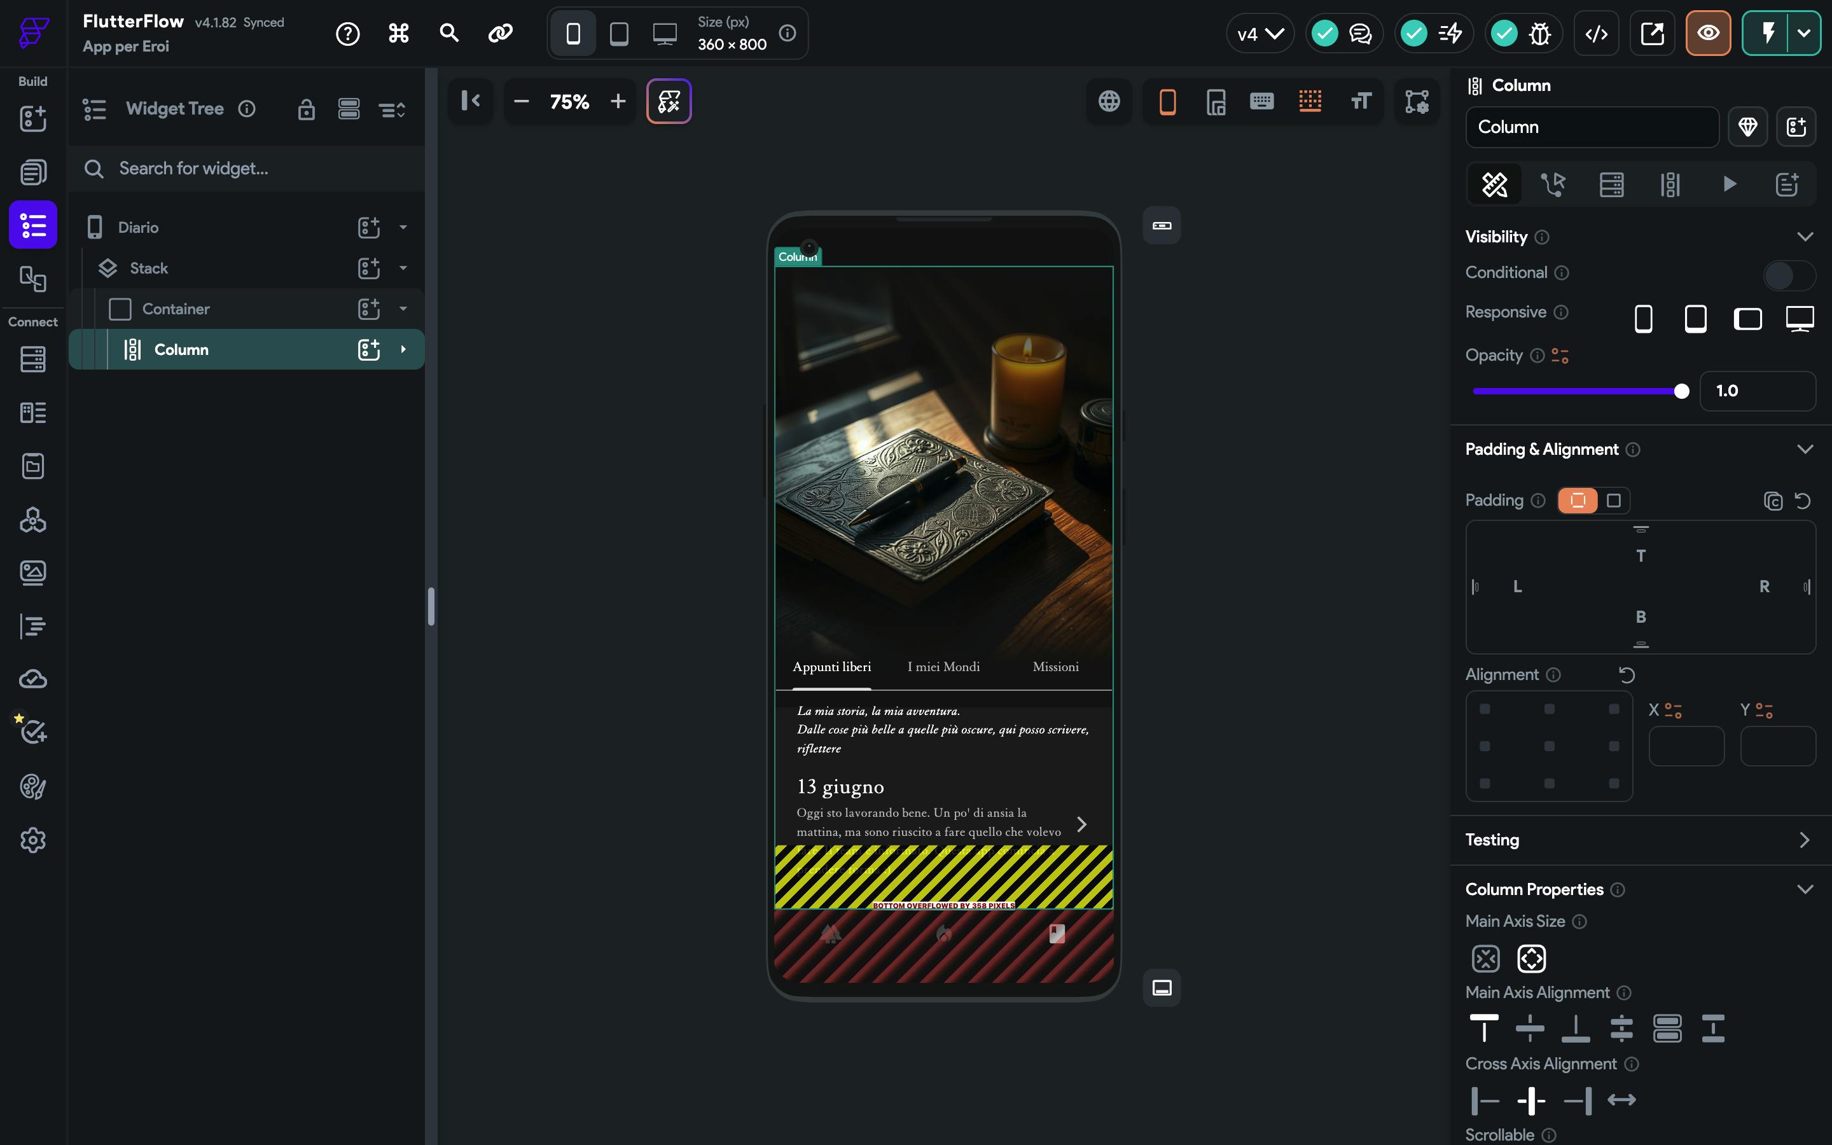Zoom in canvas with plus button
The image size is (1832, 1145).
click(618, 102)
